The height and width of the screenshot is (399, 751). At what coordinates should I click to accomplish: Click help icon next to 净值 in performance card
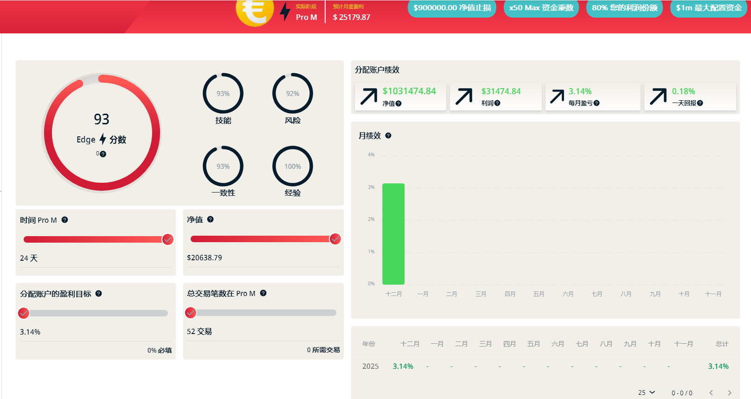tap(398, 103)
